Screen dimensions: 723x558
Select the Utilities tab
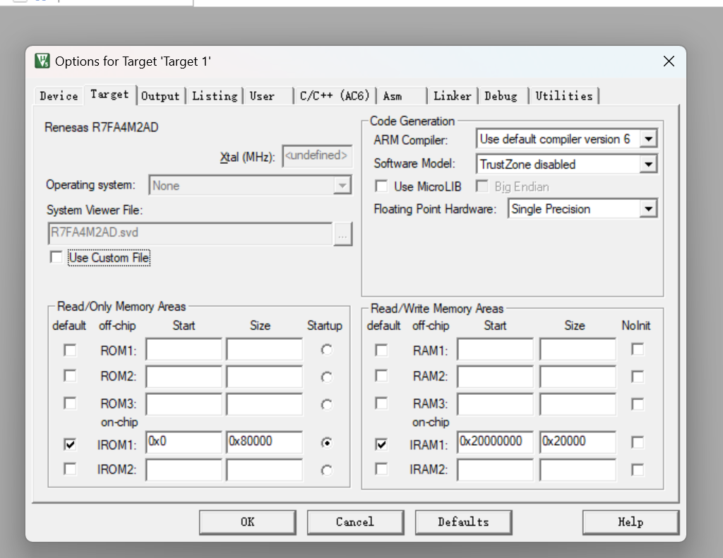(564, 96)
